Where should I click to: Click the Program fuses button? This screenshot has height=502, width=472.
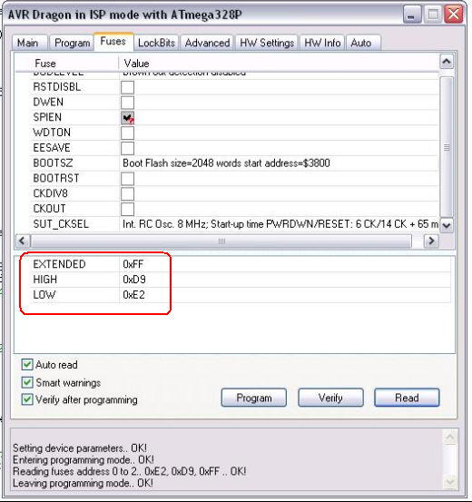254,398
